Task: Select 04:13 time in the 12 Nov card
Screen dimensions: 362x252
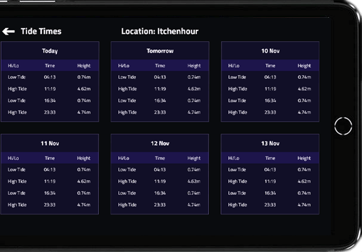Action: pyautogui.click(x=160, y=169)
